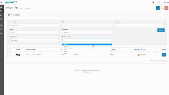This screenshot has height=95, width=169.
Task: Choose Sony in manufacturer list
Action: [87, 53]
